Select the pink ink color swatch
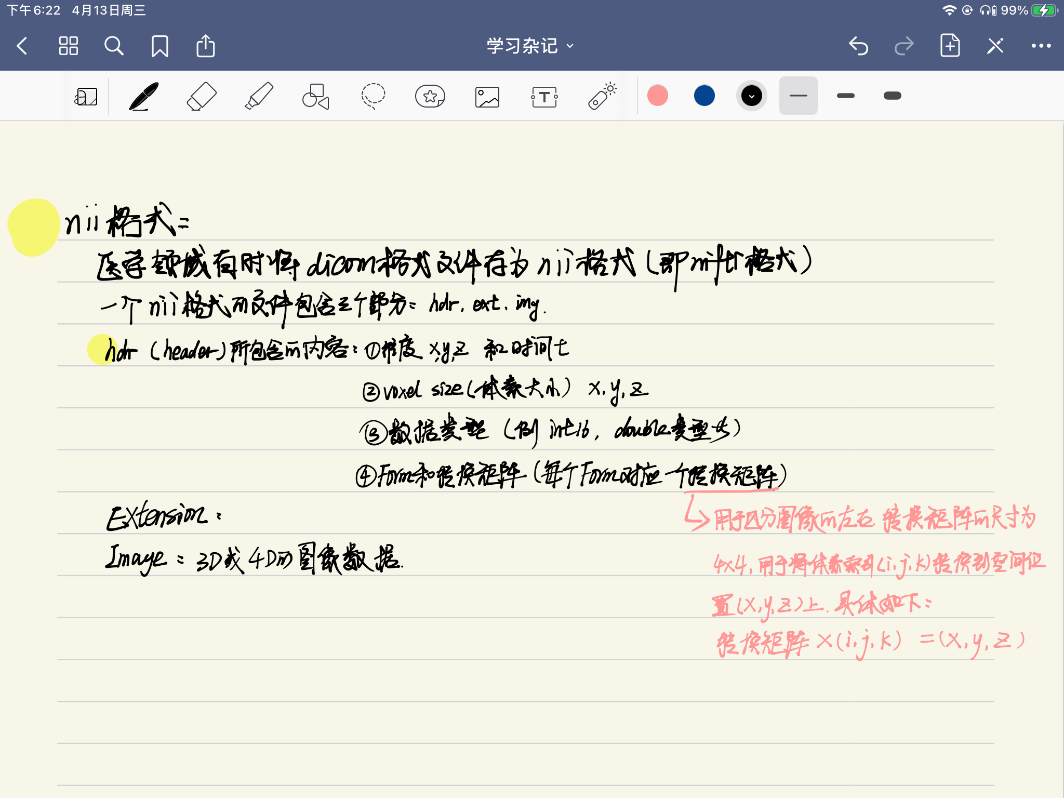Screen dimensions: 1064x798 [x=658, y=96]
